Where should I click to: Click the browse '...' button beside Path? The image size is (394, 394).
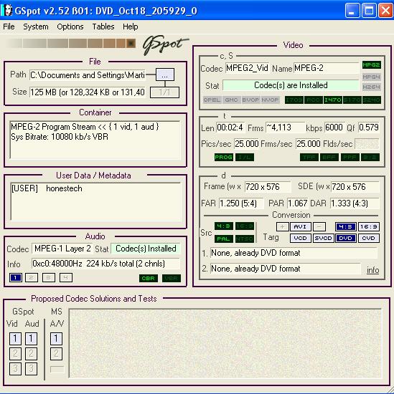[165, 75]
